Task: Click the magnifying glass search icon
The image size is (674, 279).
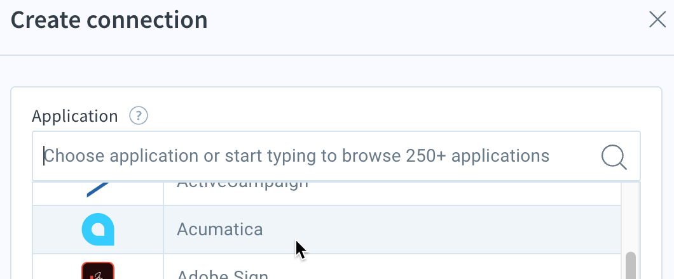Action: pos(614,157)
